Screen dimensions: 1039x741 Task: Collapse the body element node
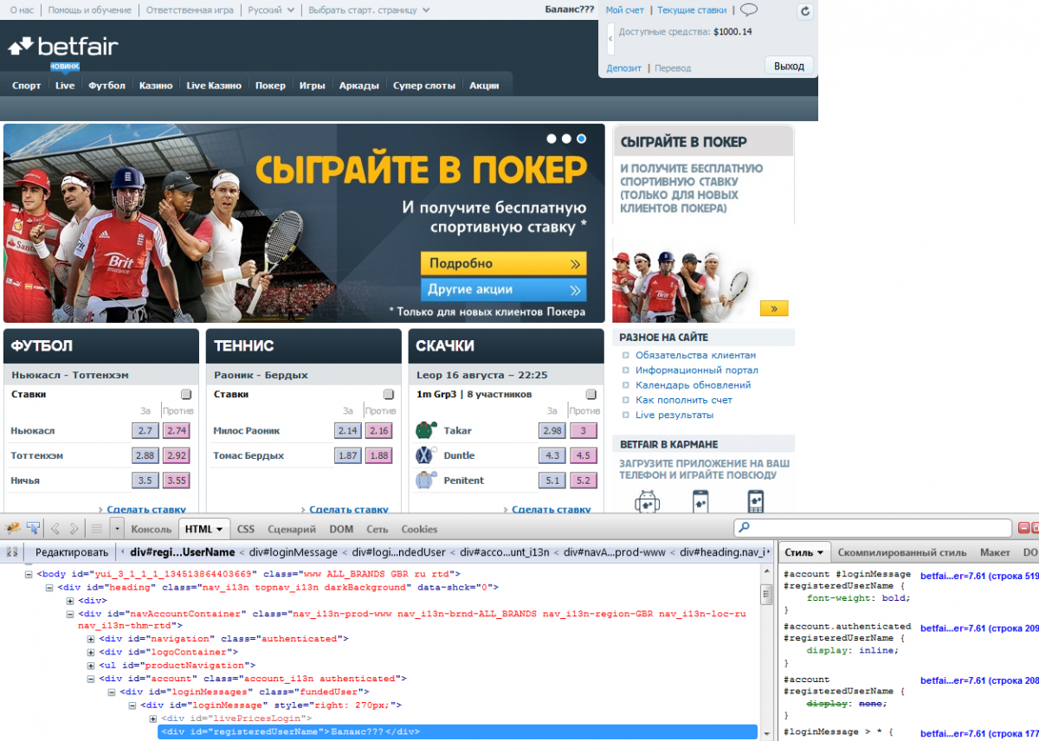click(29, 573)
